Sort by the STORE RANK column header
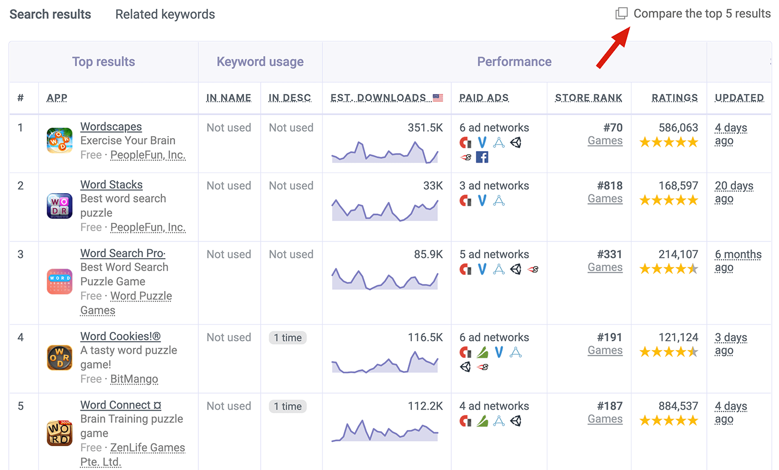 point(588,98)
